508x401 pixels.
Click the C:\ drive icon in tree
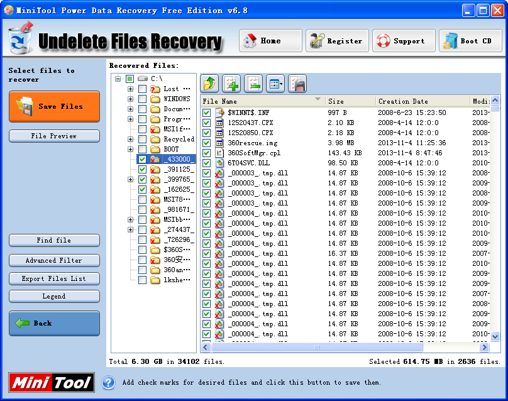[143, 79]
